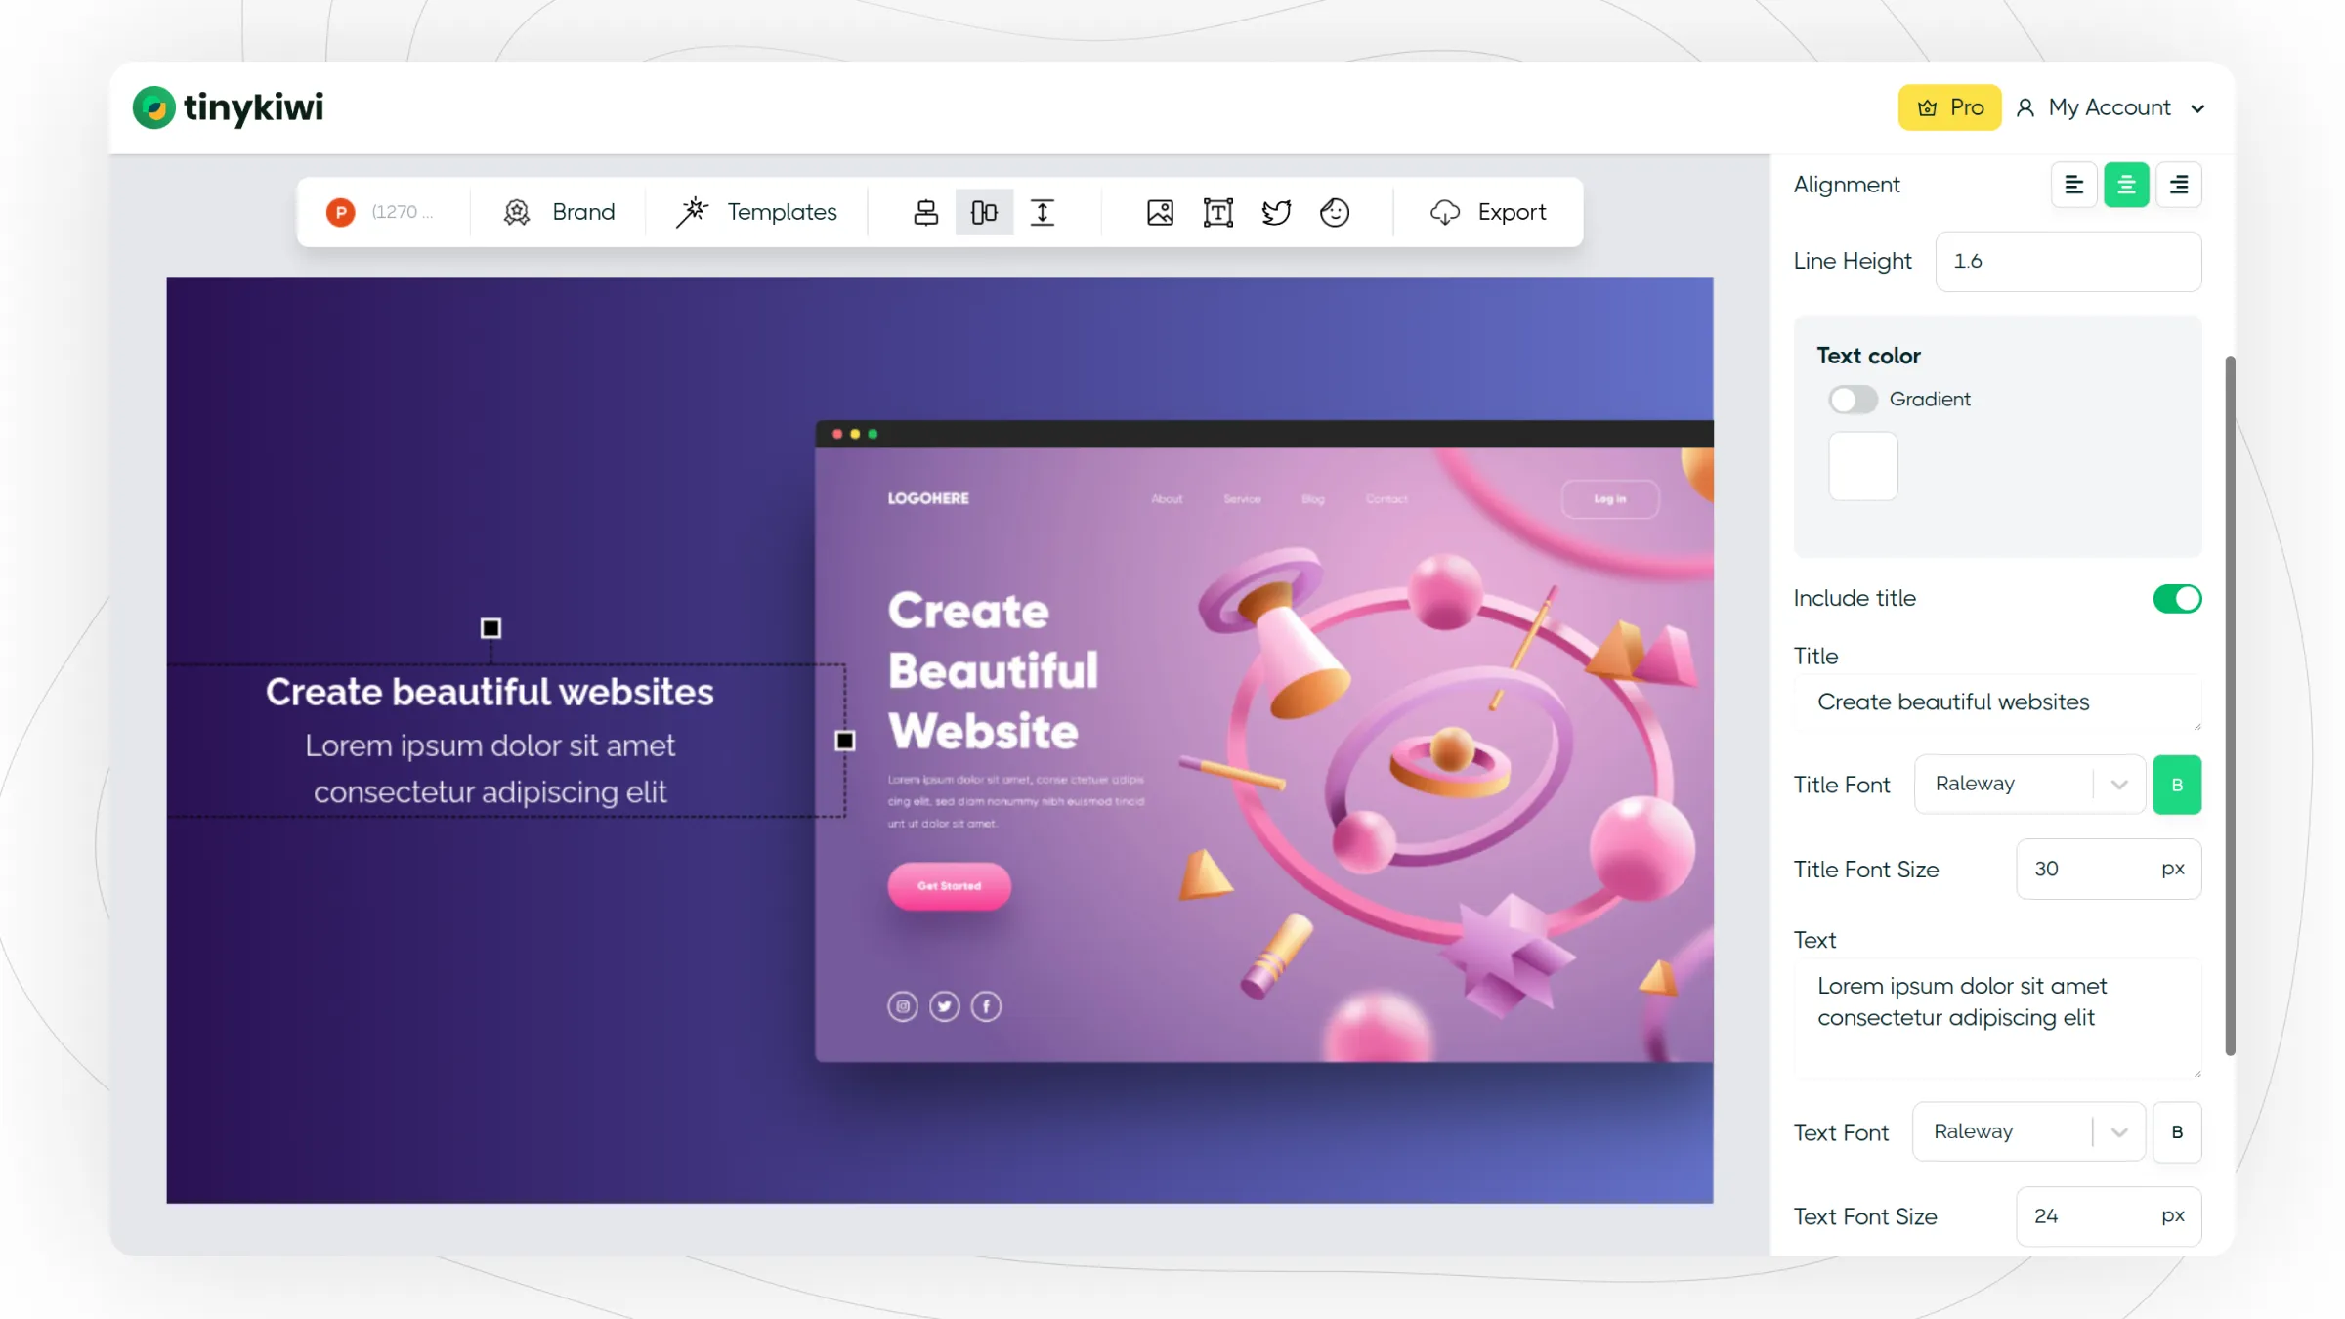This screenshot has width=2345, height=1319.
Task: Edit the Text Font Size field
Action: (x=2109, y=1216)
